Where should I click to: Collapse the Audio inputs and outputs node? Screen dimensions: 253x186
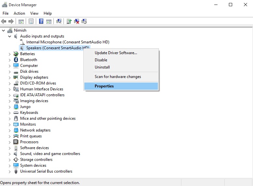coord(9,36)
